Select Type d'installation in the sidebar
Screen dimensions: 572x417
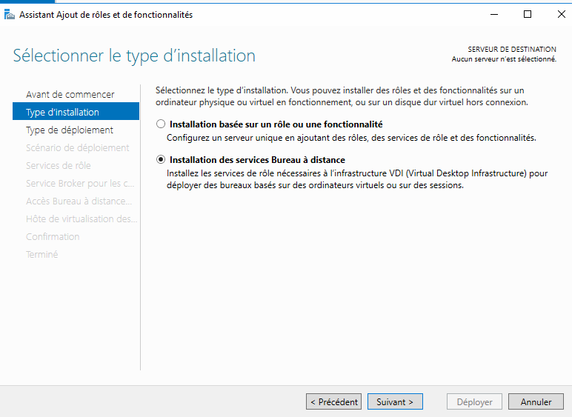(x=76, y=112)
